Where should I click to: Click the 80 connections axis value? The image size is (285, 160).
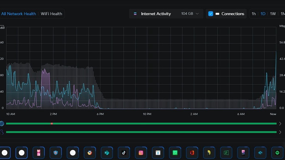[2, 75]
